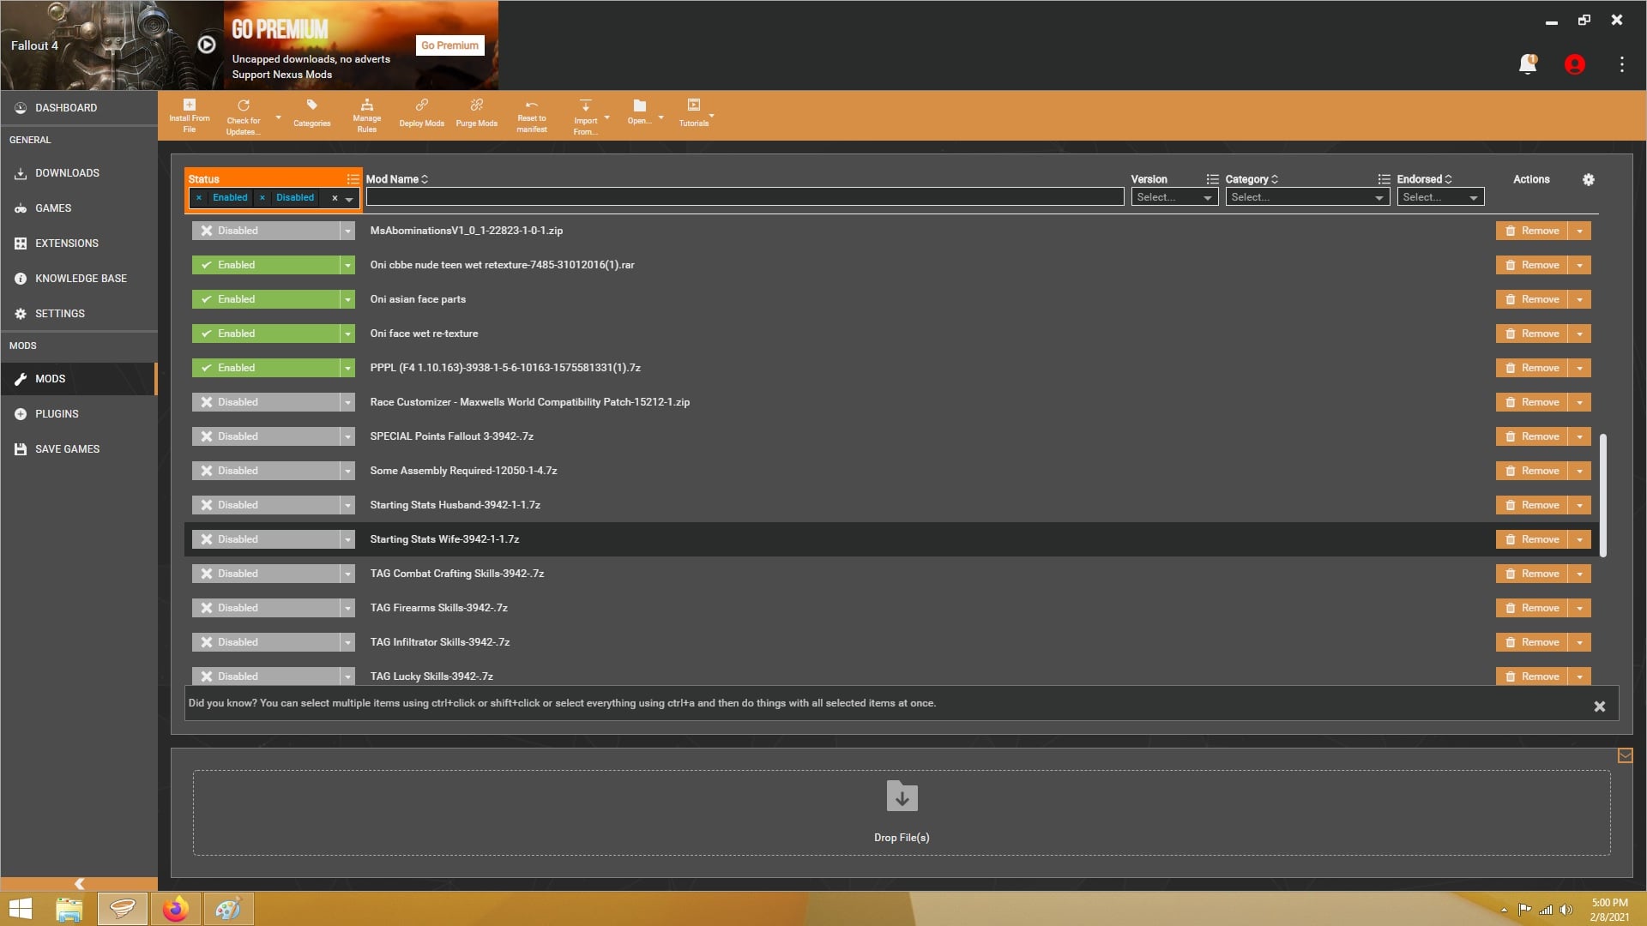This screenshot has width=1647, height=926.
Task: Toggle status of MsAbominationsV1_0_1 mod
Action: (266, 231)
